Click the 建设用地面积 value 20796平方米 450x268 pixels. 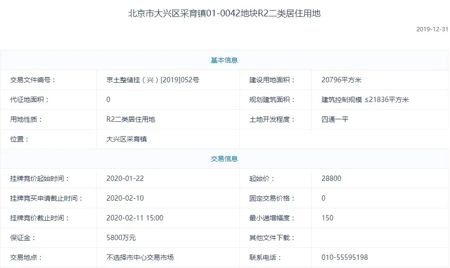[341, 80]
